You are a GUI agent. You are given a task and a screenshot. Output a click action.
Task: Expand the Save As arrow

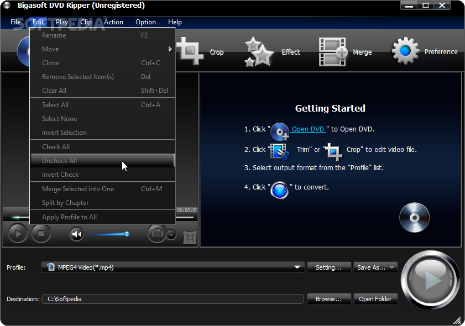click(392, 267)
